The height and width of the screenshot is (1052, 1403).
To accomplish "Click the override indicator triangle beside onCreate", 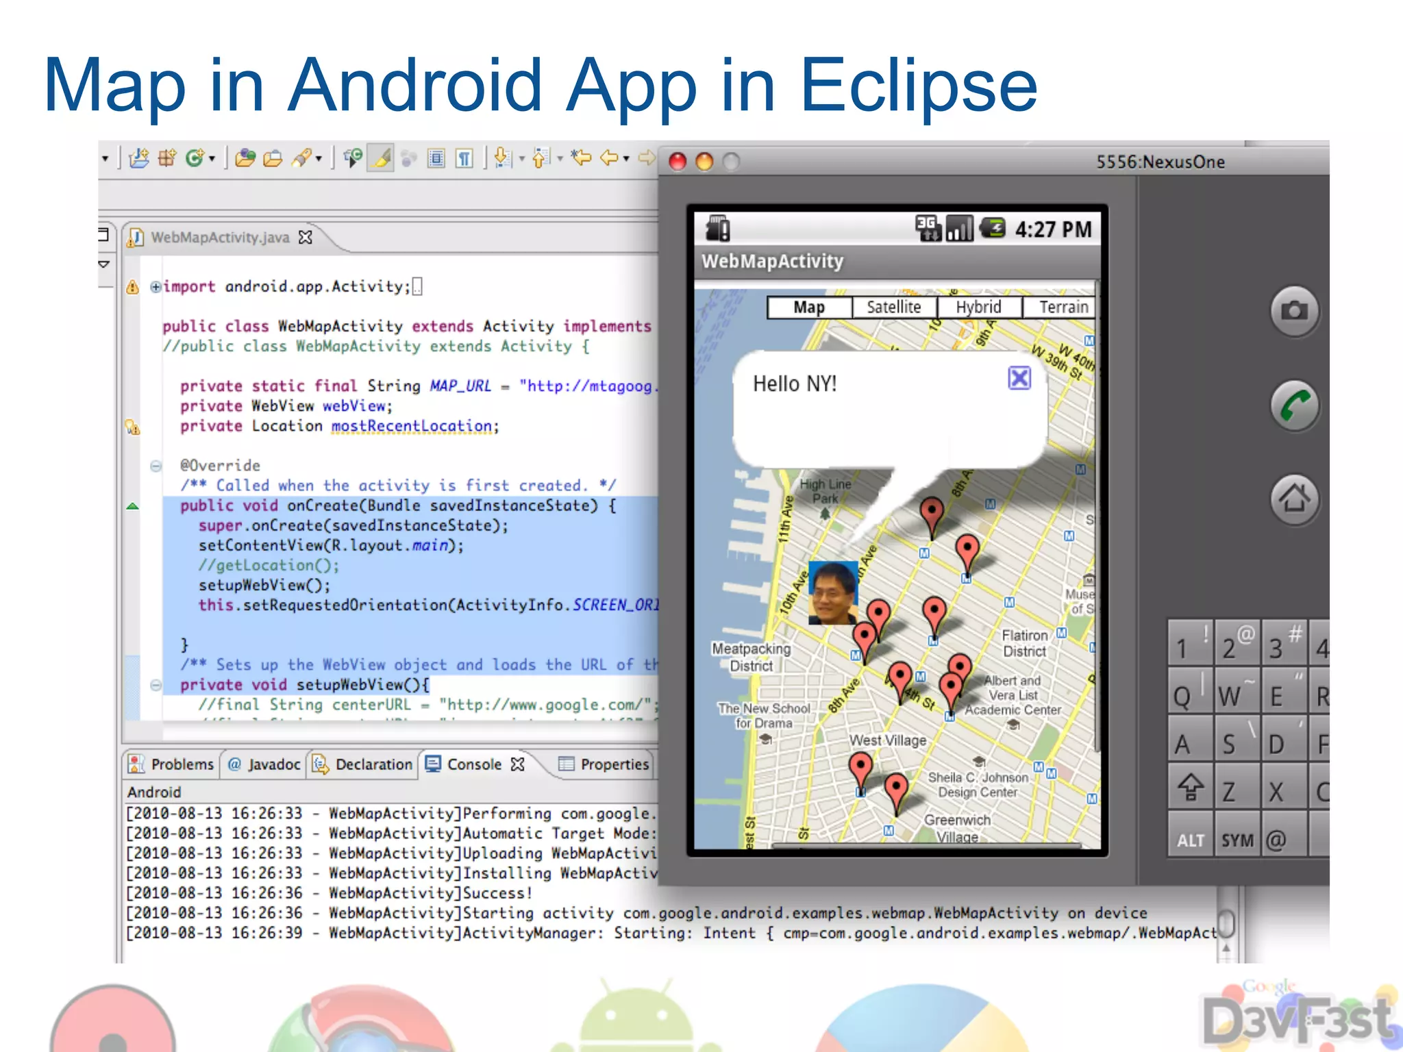I will (x=133, y=507).
